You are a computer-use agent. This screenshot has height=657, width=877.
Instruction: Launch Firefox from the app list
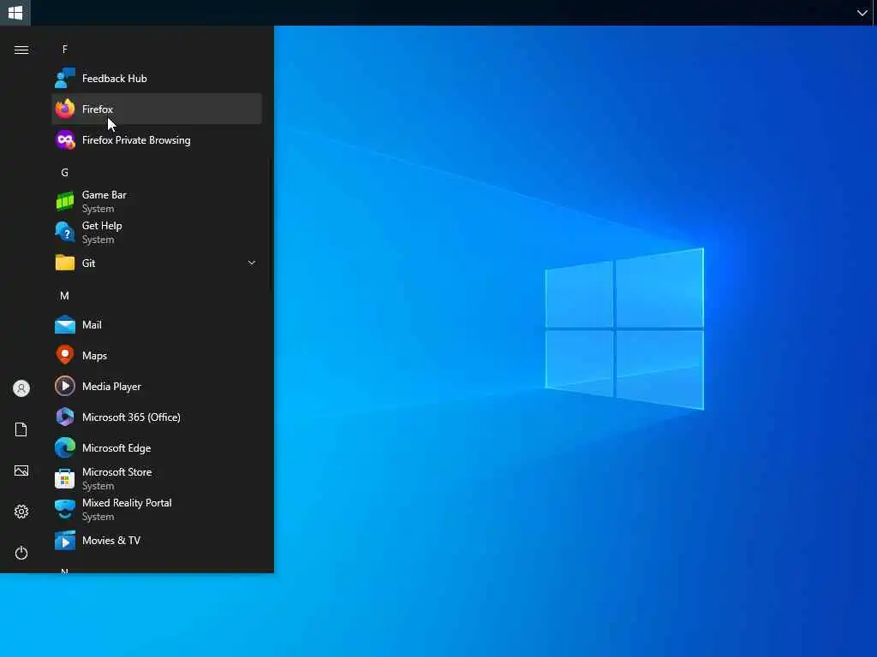click(x=157, y=109)
